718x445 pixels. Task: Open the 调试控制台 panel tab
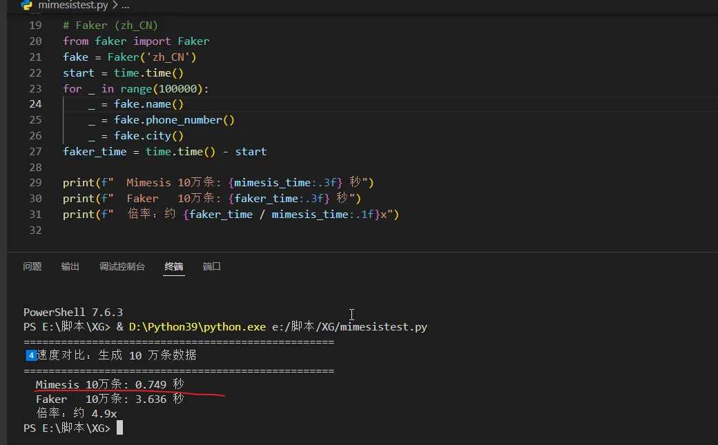122,266
